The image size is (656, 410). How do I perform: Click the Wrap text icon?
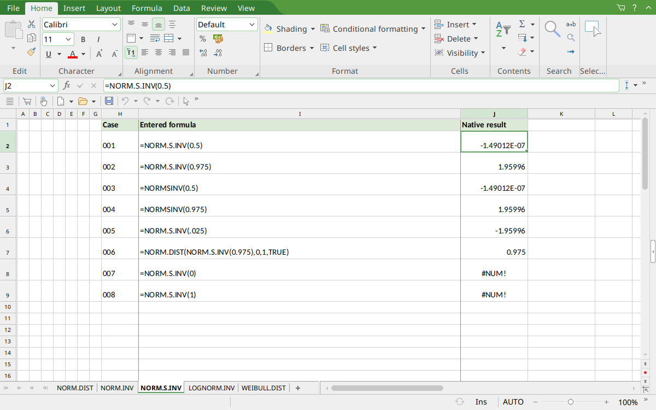point(155,38)
